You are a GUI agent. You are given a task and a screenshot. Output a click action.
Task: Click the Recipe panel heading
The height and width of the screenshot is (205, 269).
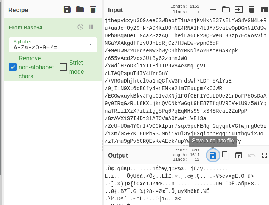click(18, 10)
